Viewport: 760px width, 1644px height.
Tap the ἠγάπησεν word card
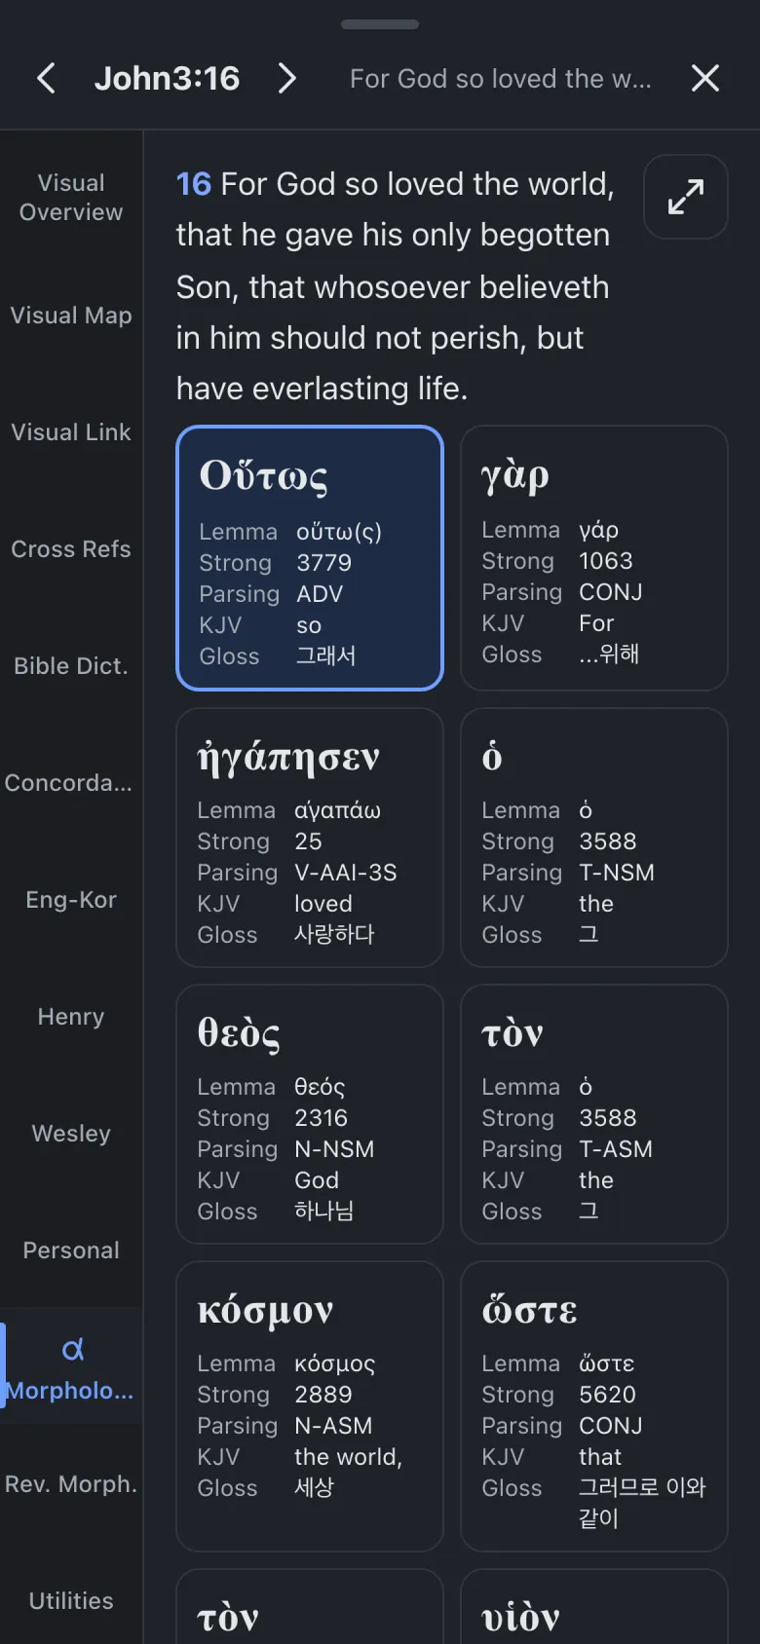pos(310,838)
